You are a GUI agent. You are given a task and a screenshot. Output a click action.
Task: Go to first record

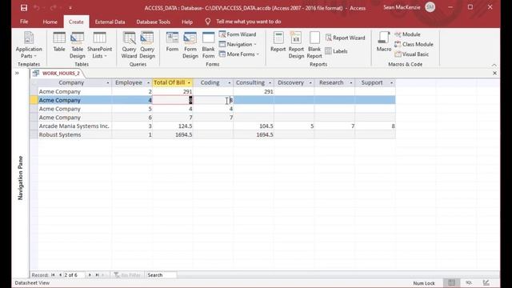pyautogui.click(x=53, y=275)
